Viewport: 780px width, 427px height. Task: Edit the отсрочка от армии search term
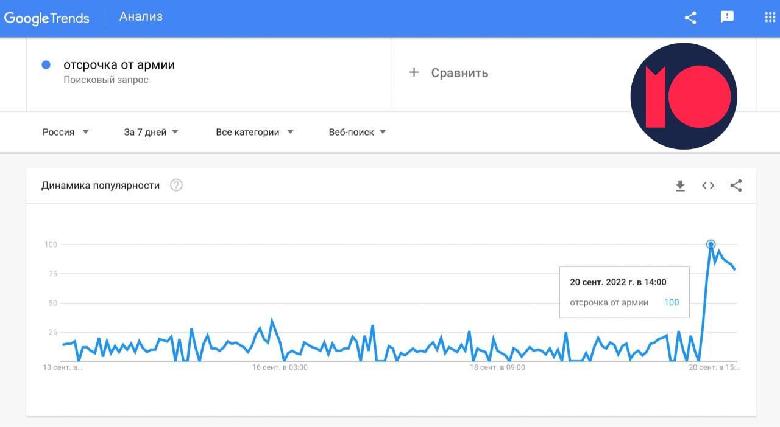tap(119, 65)
